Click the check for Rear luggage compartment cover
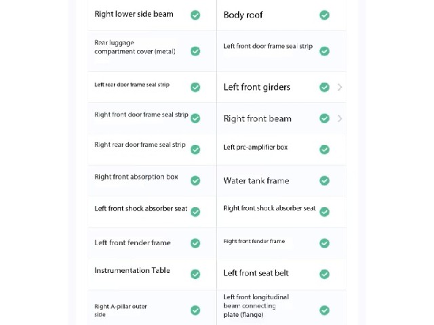The height and width of the screenshot is (325, 434). 195,51
